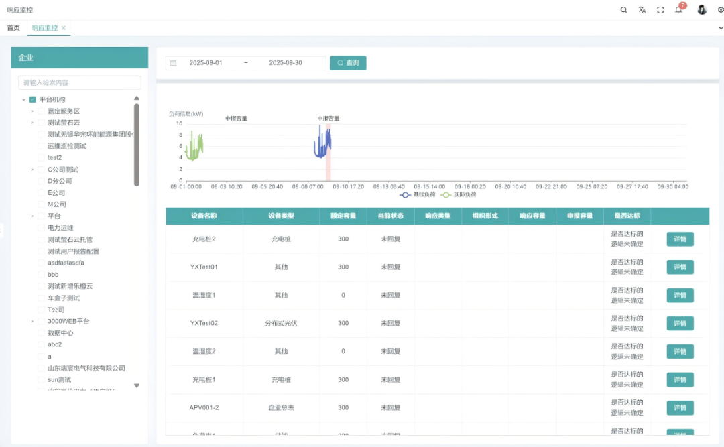Uncheck the 平台机构 checkbox
Image resolution: width=724 pixels, height=447 pixels.
point(32,99)
